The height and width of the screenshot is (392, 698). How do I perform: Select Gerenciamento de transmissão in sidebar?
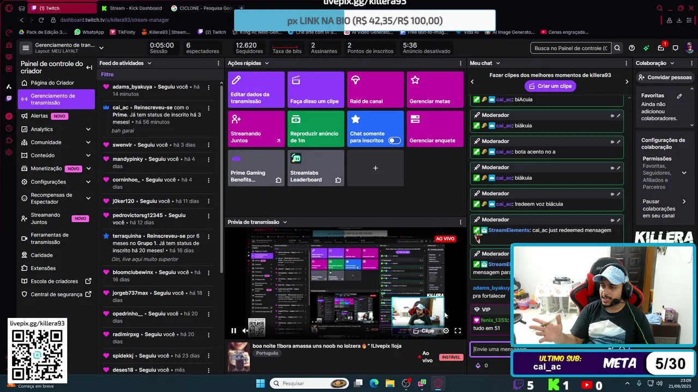56,99
